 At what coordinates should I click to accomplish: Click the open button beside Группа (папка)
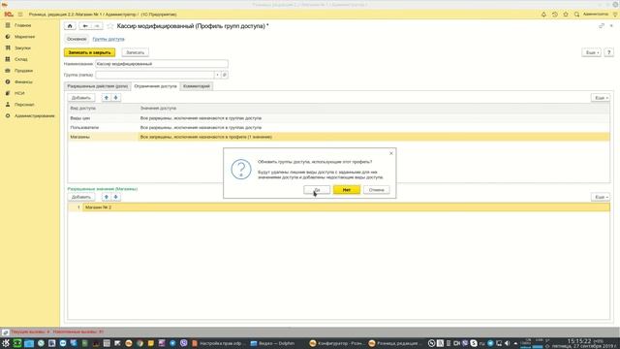(225, 75)
